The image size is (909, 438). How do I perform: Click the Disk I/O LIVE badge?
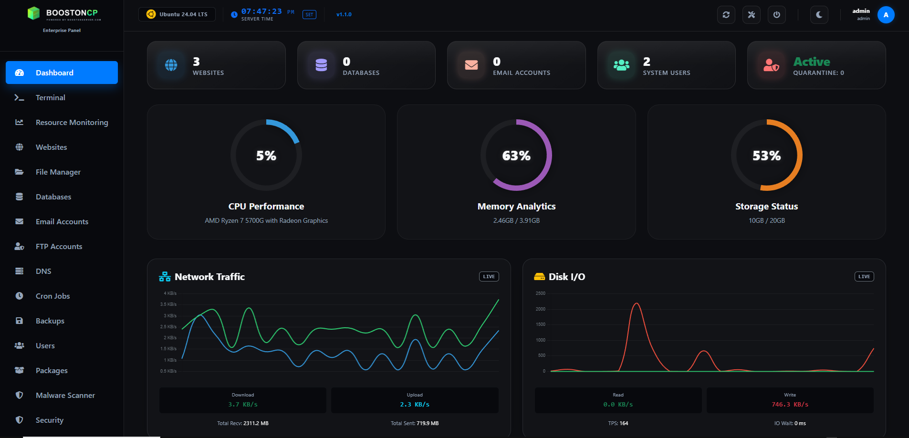click(x=864, y=277)
